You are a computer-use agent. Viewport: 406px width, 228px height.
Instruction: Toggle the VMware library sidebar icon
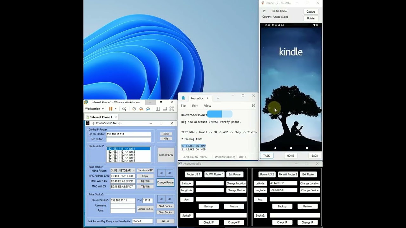(158, 109)
